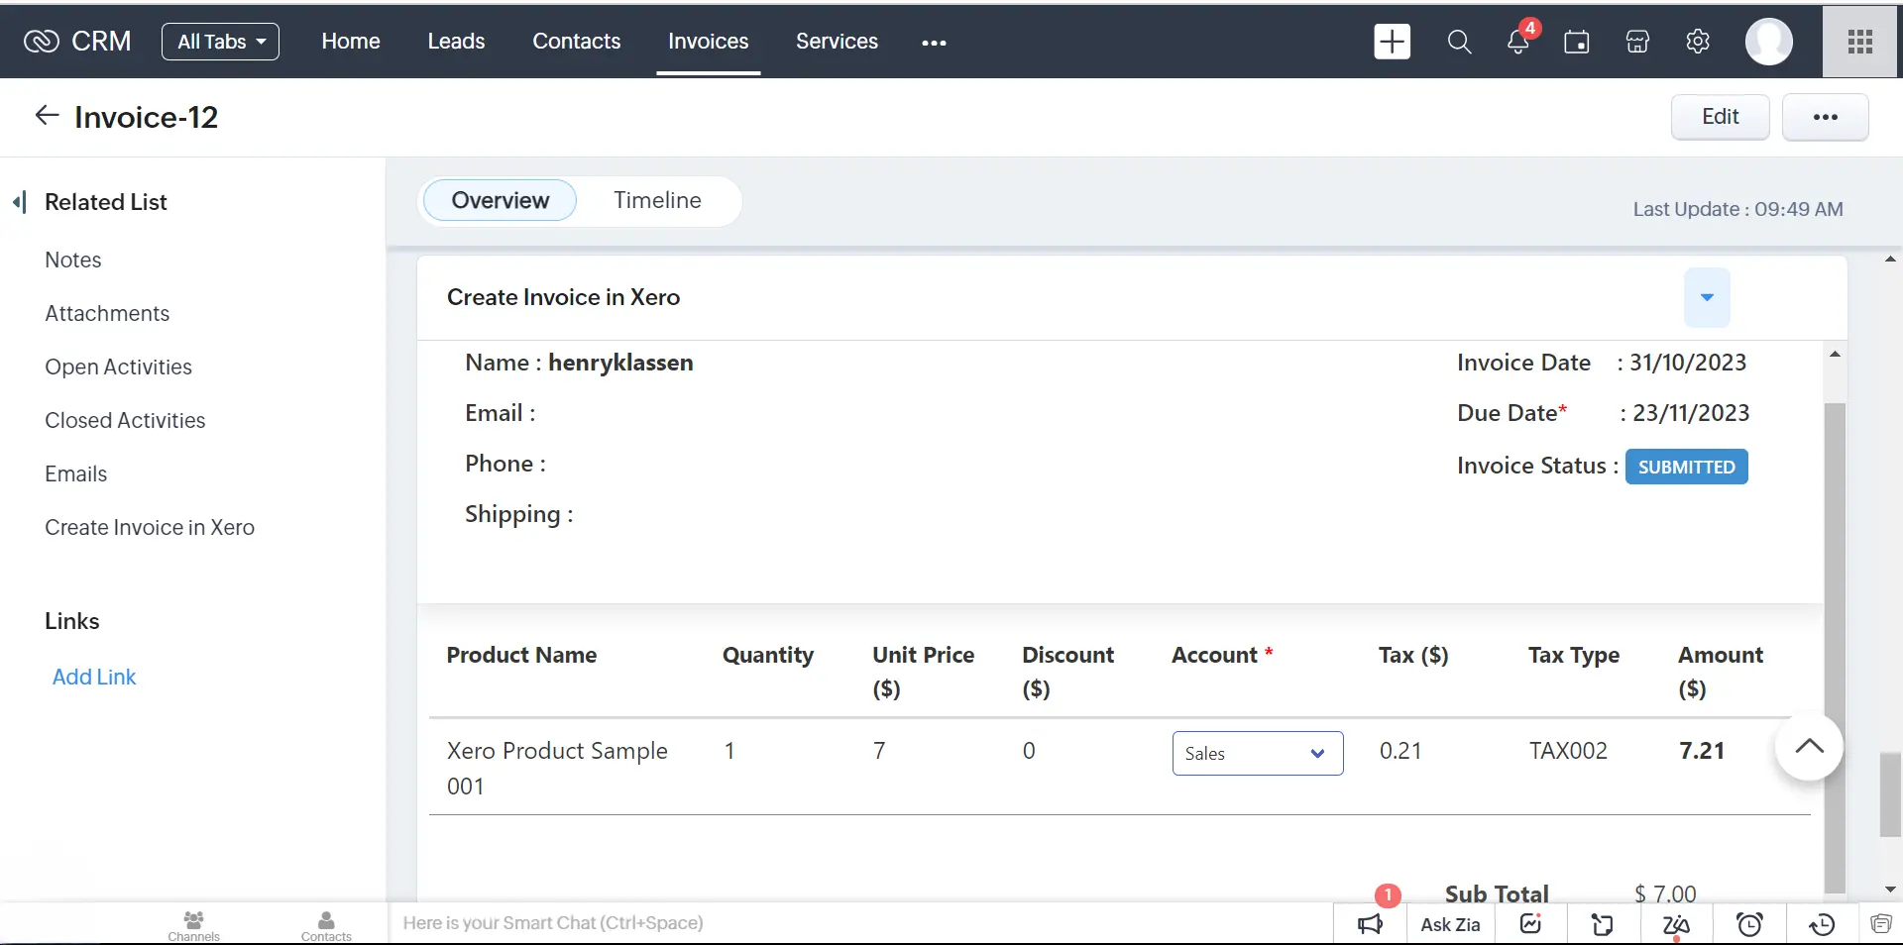Viewport: 1903px width, 945px height.
Task: Collapse the Create Invoice in Xero widget
Action: pos(1706,297)
